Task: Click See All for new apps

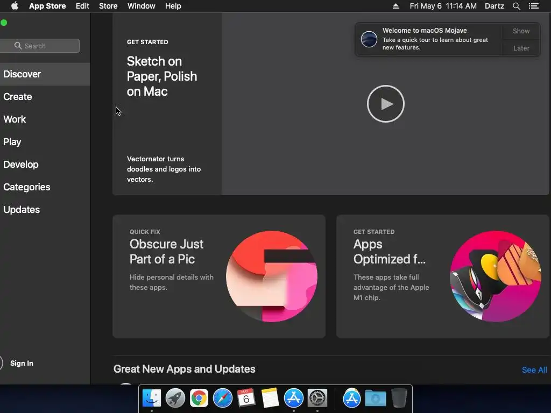Action: pos(534,370)
